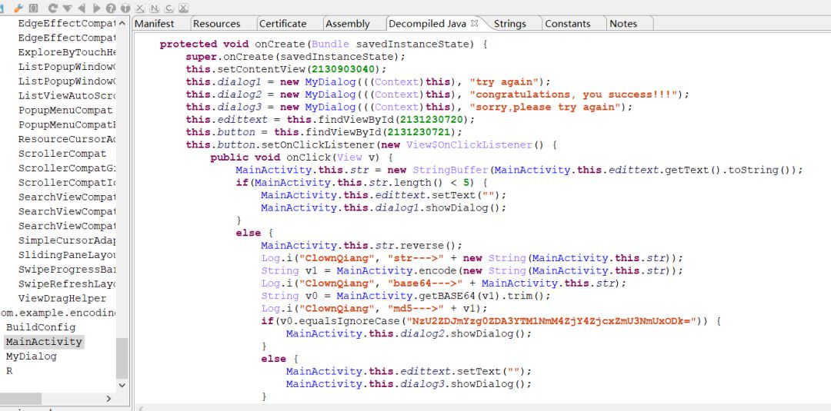Select SlidingPaneLayout entry in tree
831x411 pixels.
pyautogui.click(x=67, y=255)
